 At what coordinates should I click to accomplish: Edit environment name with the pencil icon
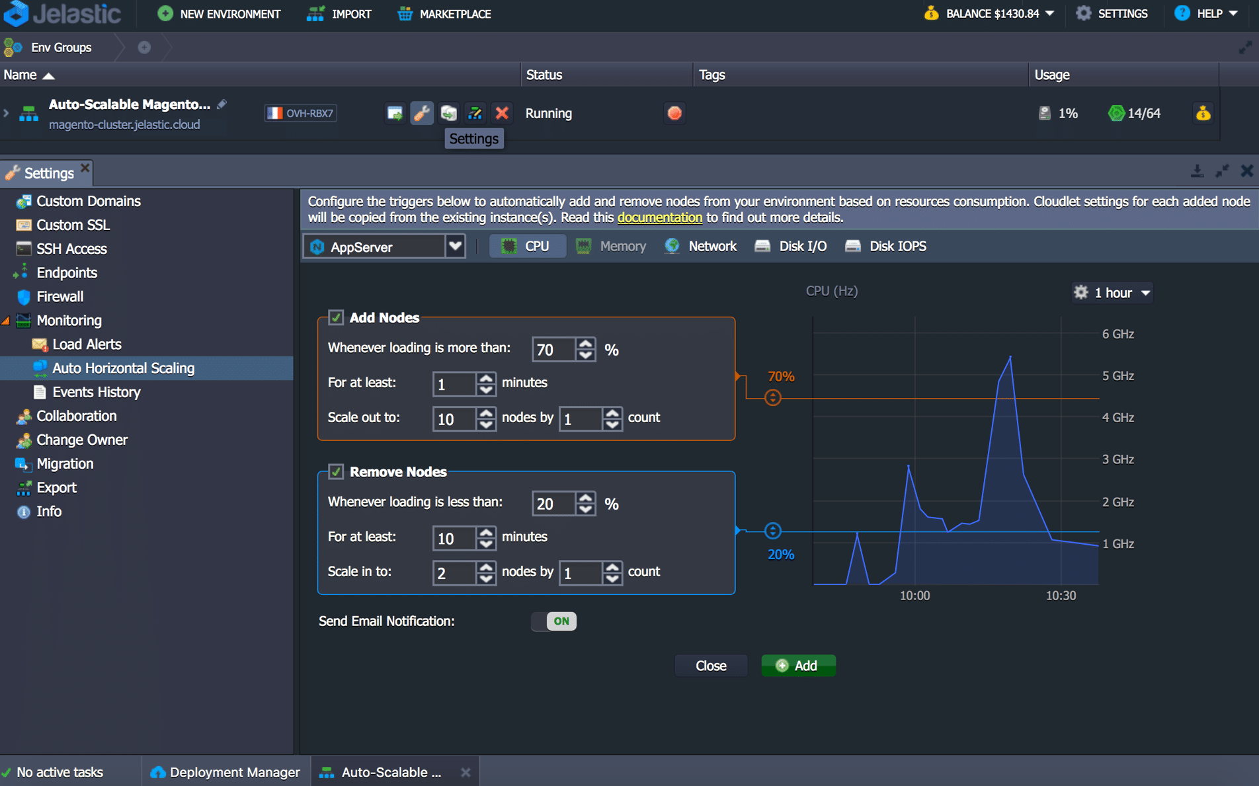(x=222, y=104)
